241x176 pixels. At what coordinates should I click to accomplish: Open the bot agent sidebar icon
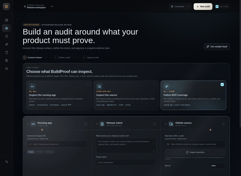(x=7, y=68)
